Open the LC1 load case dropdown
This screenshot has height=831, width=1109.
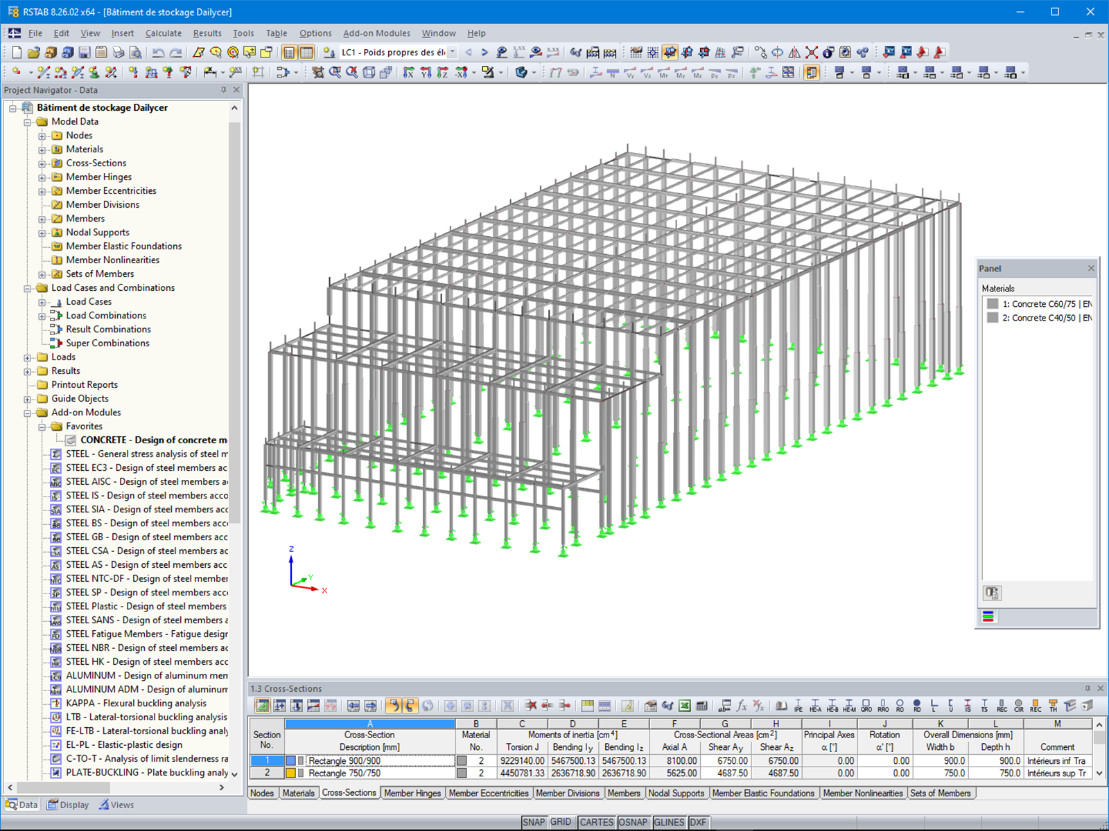453,52
